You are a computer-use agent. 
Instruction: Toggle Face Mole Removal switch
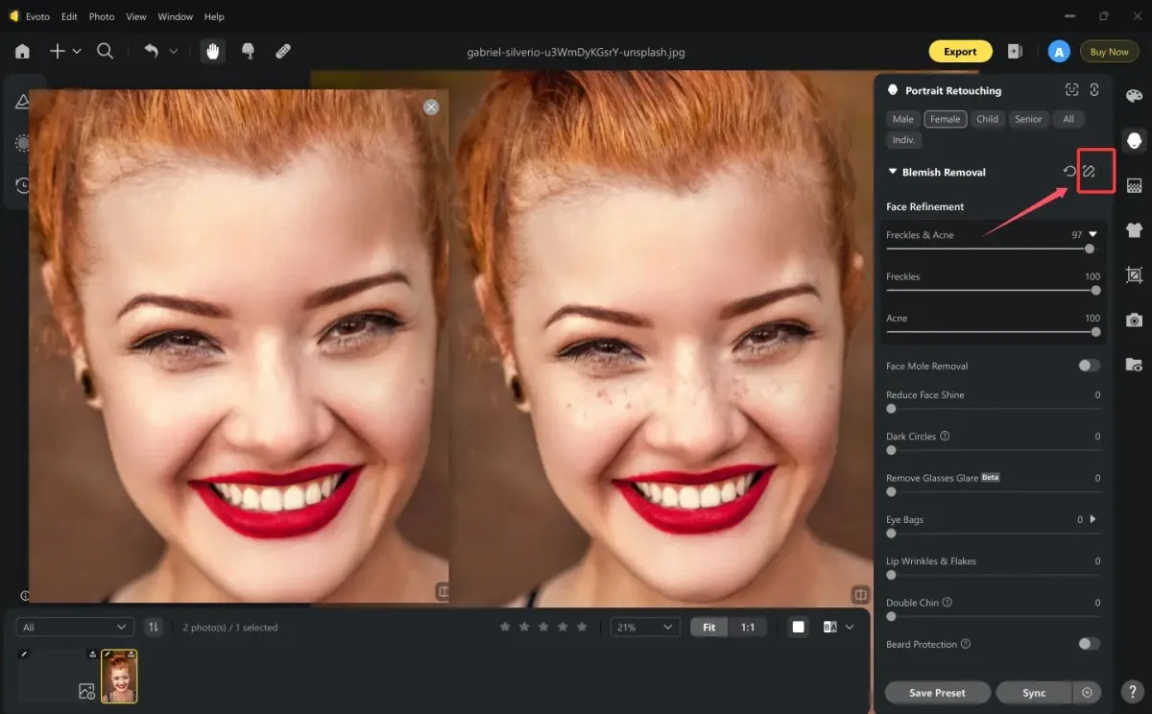click(x=1089, y=366)
